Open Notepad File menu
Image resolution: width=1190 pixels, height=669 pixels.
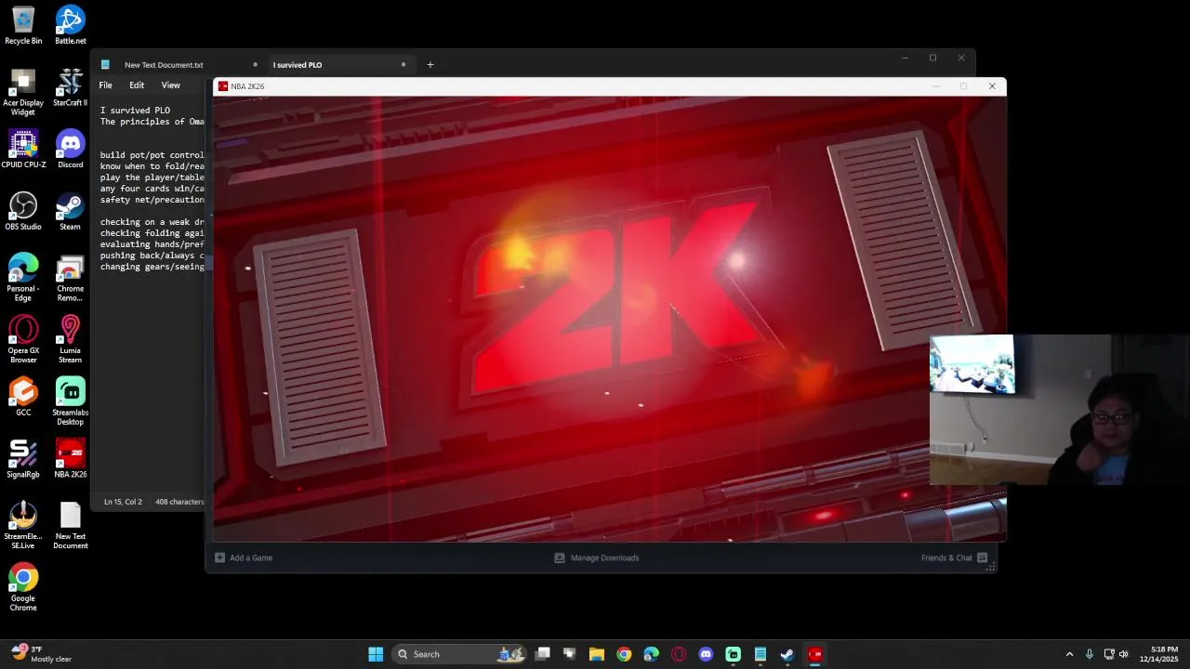coord(106,85)
